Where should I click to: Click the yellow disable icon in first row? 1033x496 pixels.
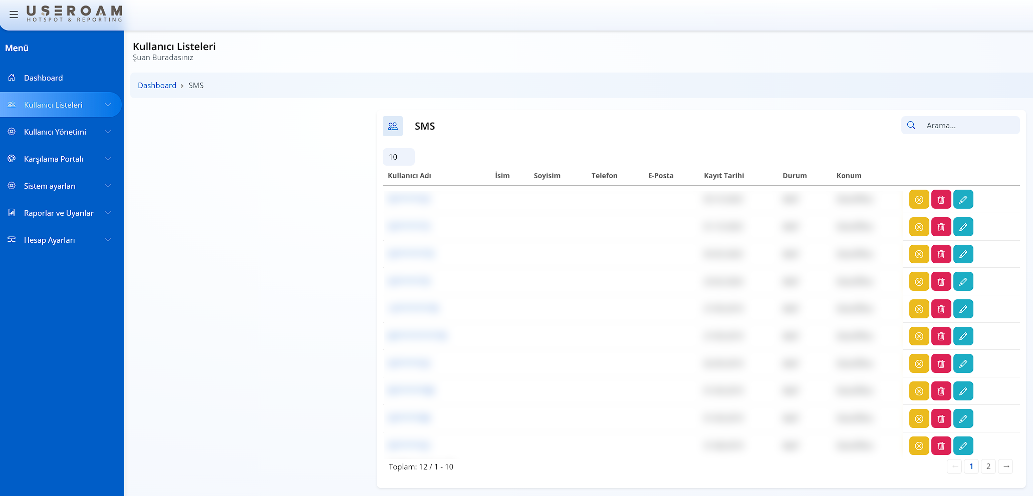pyautogui.click(x=919, y=200)
